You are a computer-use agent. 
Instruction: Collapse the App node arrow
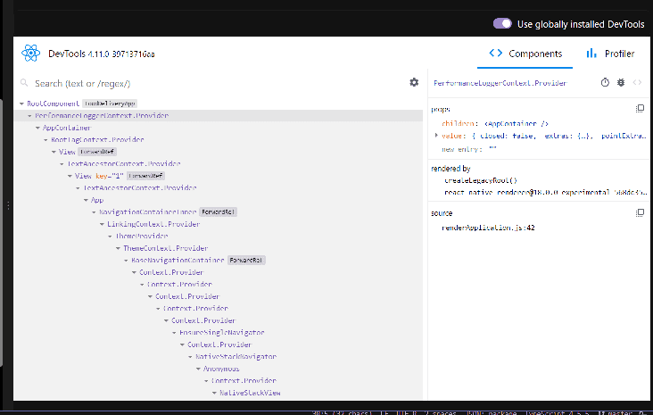[x=86, y=201]
